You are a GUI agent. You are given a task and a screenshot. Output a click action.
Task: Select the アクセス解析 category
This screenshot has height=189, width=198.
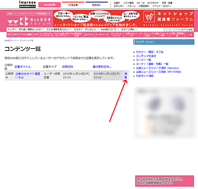[25, 34]
